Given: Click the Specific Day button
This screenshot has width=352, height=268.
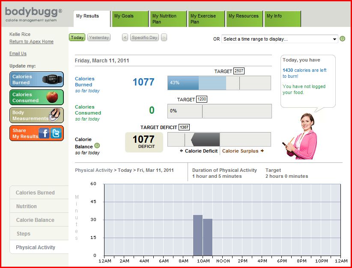Looking at the screenshot, I should 144,38.
